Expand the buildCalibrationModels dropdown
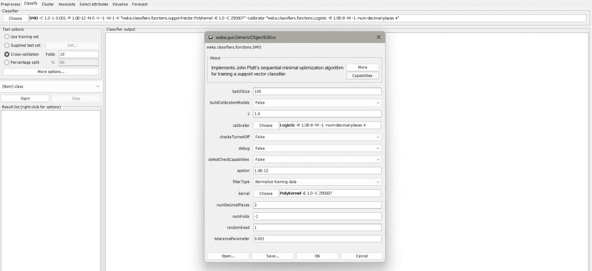 [317, 102]
